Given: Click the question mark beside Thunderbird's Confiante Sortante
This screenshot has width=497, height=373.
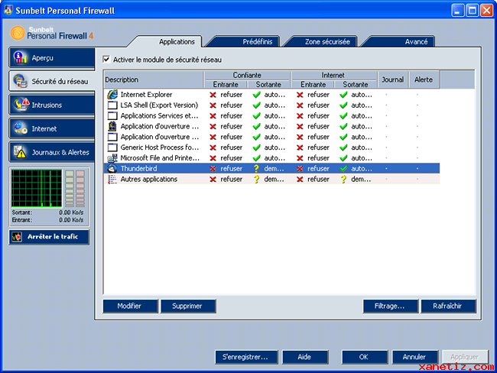Looking at the screenshot, I should [256, 169].
